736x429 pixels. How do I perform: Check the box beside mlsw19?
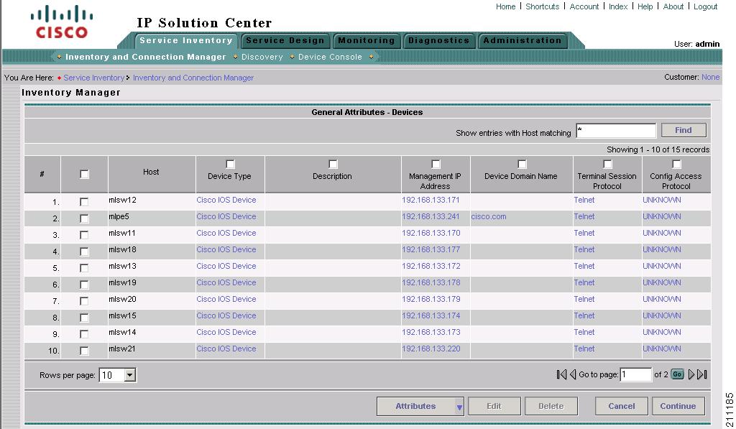[x=84, y=285]
